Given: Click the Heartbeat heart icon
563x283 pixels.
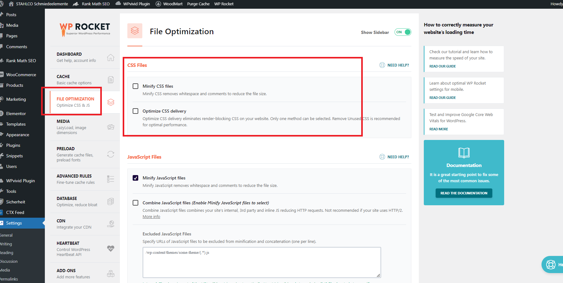Looking at the screenshot, I should pyautogui.click(x=111, y=248).
